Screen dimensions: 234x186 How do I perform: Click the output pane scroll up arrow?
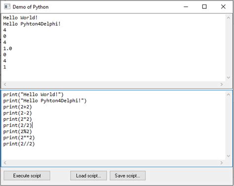click(228, 18)
